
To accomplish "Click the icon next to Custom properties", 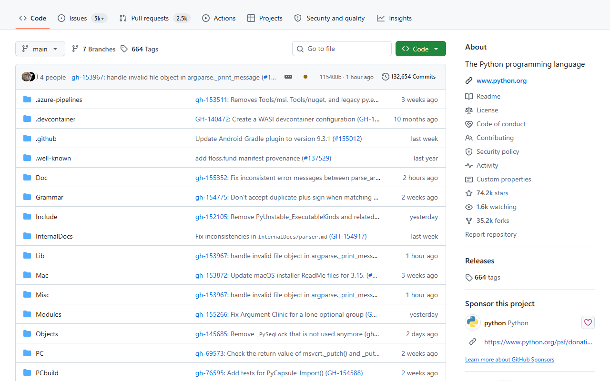I will 469,179.
